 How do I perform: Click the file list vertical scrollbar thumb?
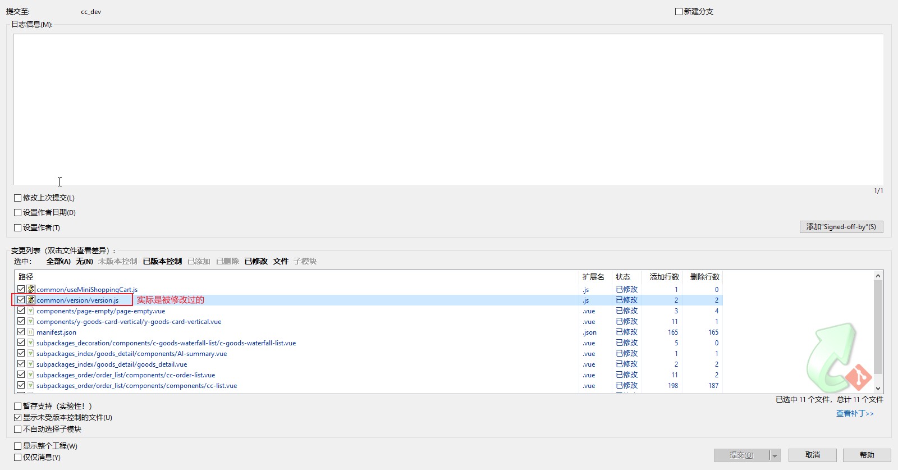pos(878,326)
